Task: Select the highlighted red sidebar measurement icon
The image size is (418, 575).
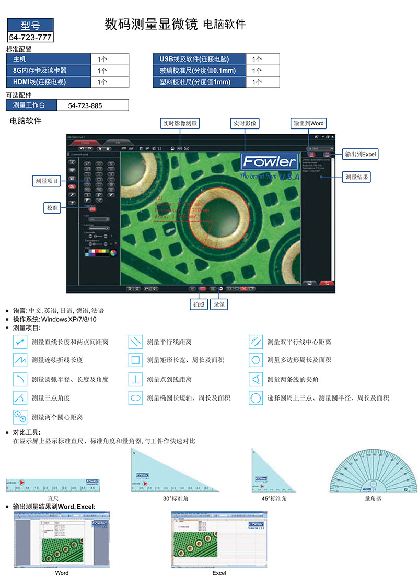Action: point(73,185)
